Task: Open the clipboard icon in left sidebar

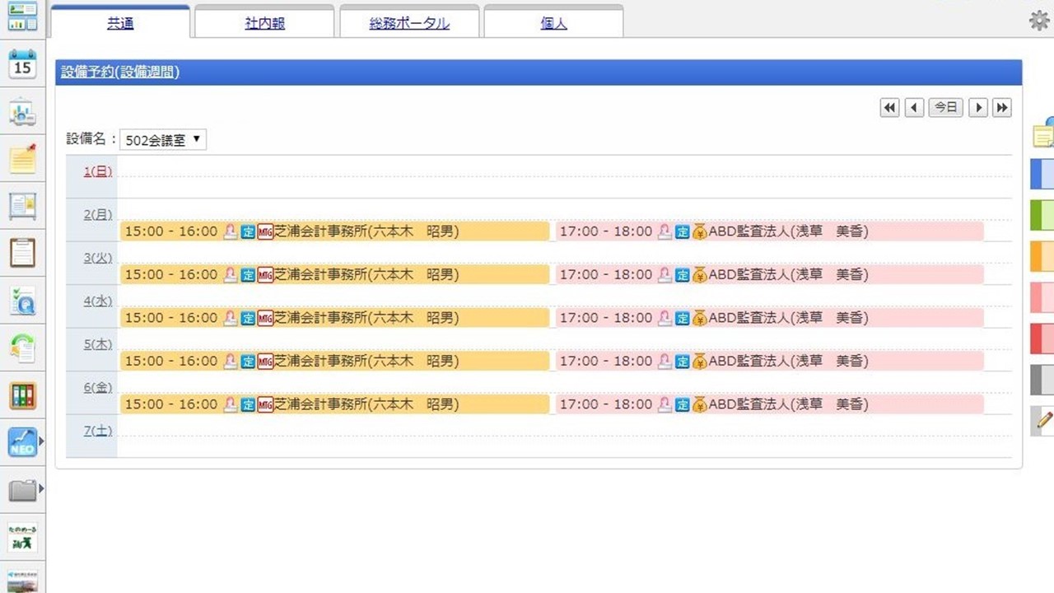Action: [x=22, y=252]
